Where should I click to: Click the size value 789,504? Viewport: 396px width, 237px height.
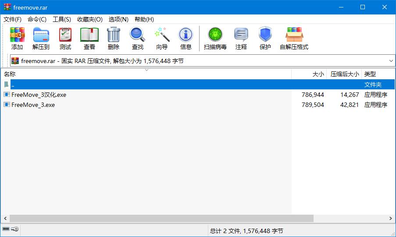pos(313,105)
